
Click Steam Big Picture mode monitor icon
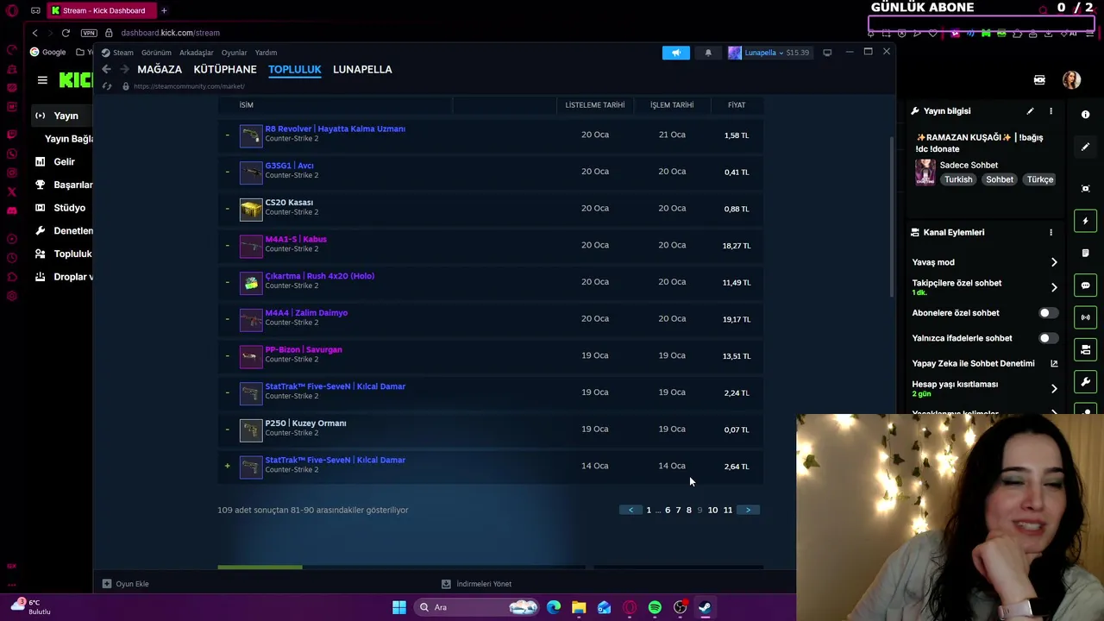coord(827,53)
